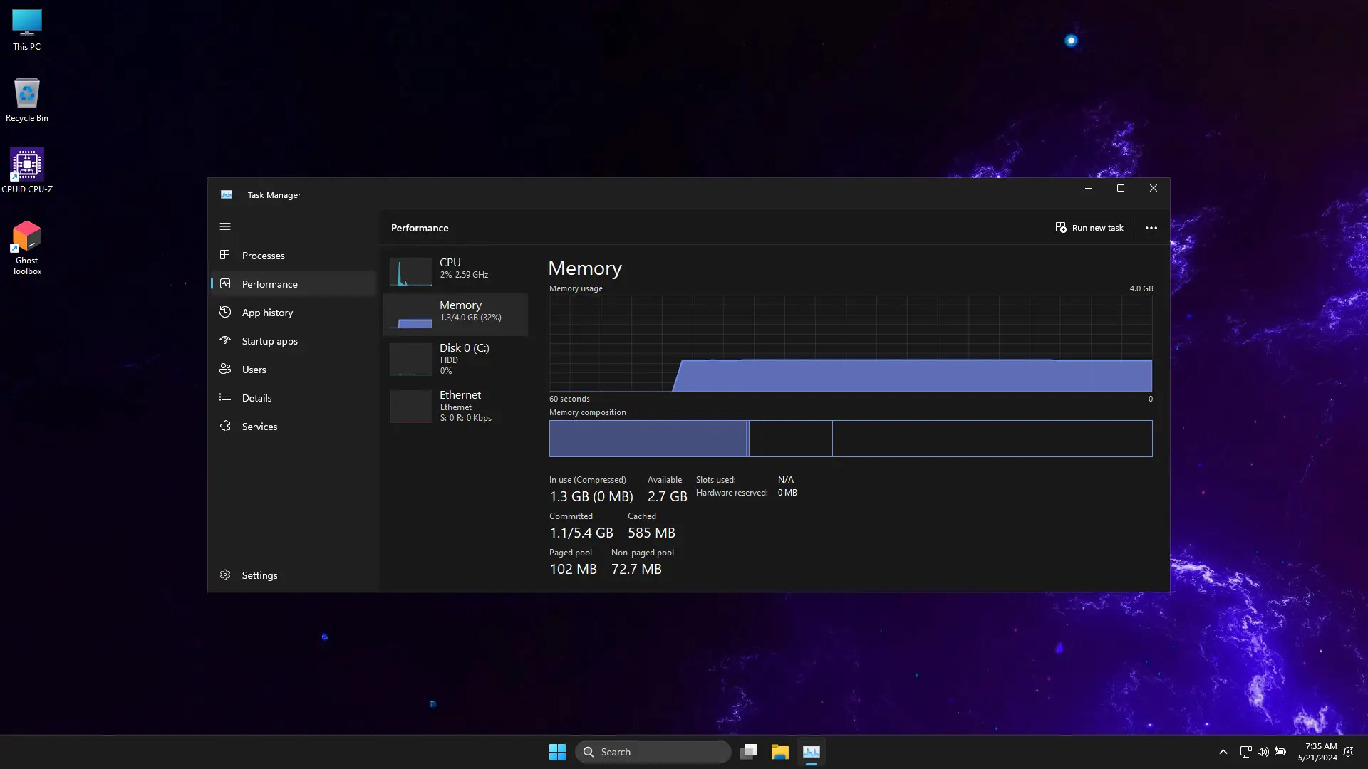Select the Users icon in the sidebar

pyautogui.click(x=225, y=369)
